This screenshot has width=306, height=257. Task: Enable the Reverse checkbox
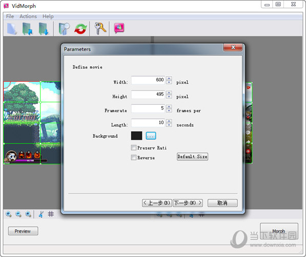pyautogui.click(x=133, y=158)
